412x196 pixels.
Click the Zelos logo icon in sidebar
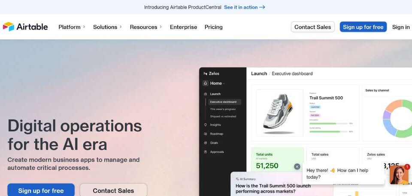206,74
